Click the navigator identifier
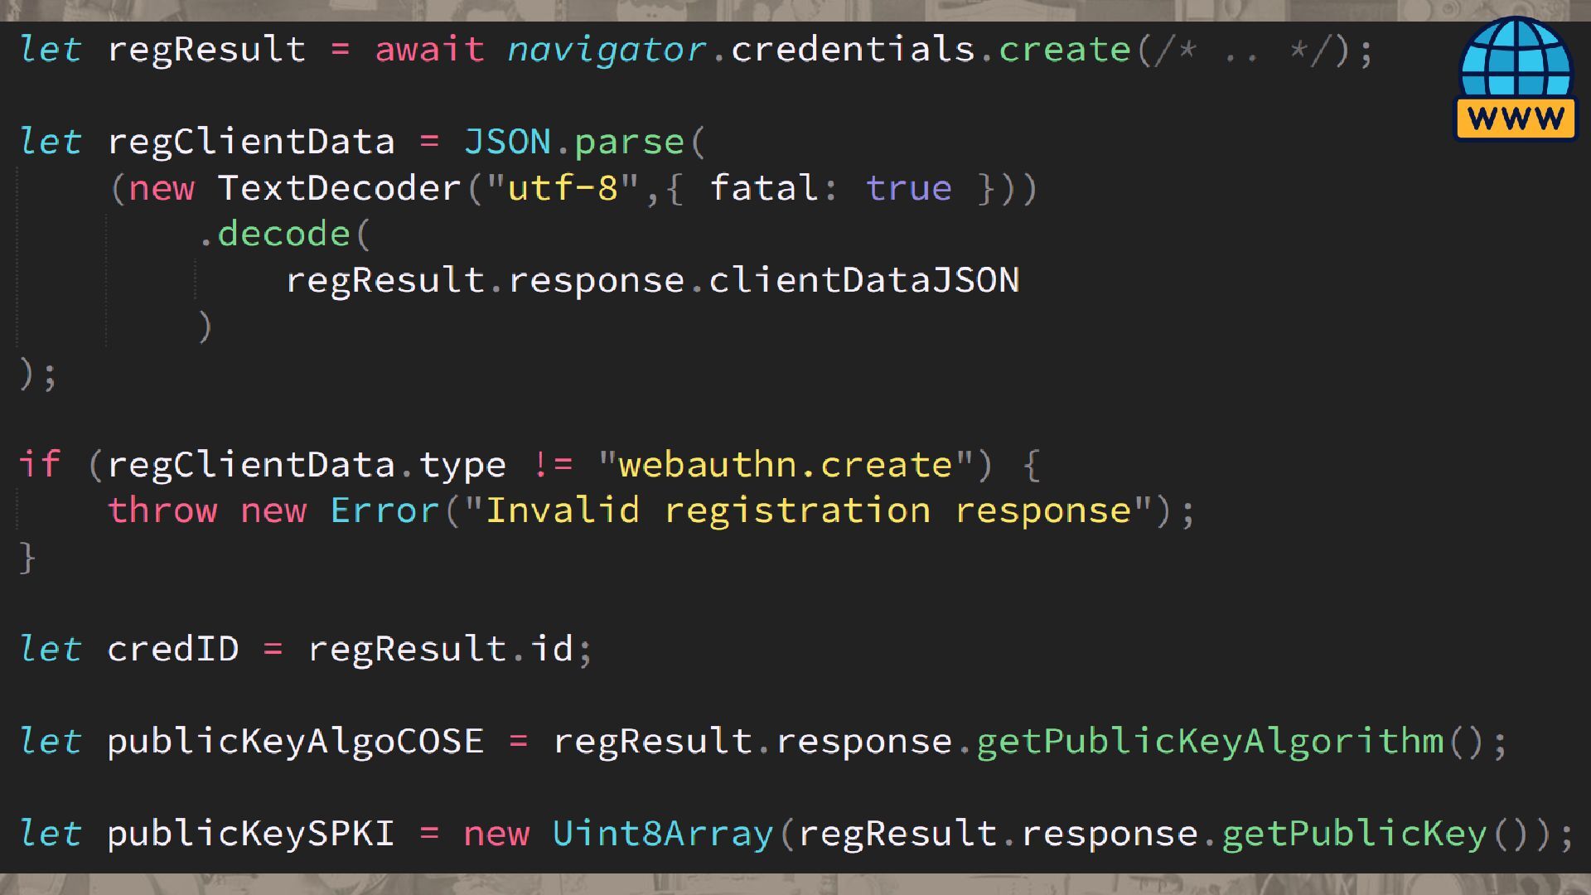Screen dimensions: 1591x895 pos(607,50)
